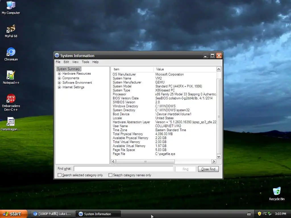Select the BIOS Version/Date row
Image resolution: width=291 pixels, height=218 pixels.
(164, 98)
